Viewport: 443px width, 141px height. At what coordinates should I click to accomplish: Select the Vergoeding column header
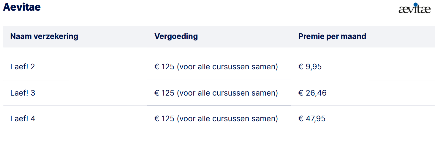tap(176, 37)
